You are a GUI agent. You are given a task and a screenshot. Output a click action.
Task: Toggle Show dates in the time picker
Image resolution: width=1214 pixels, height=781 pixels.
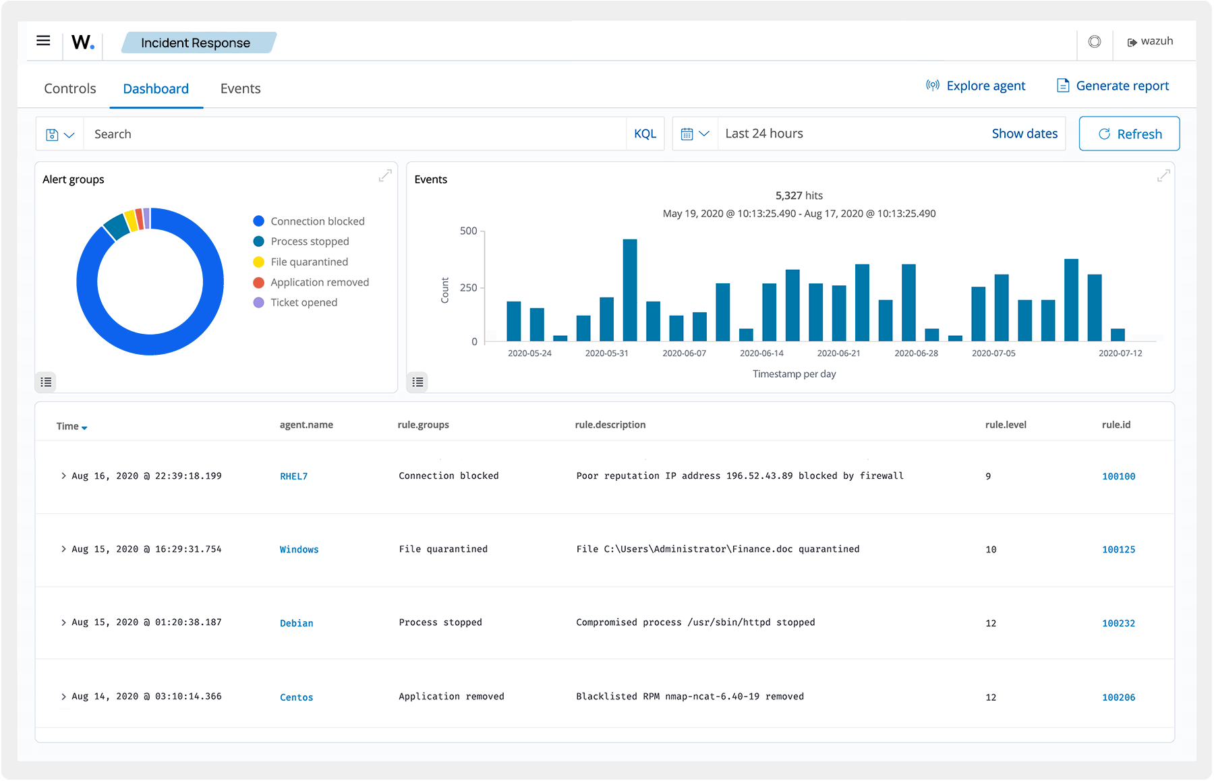(1024, 133)
